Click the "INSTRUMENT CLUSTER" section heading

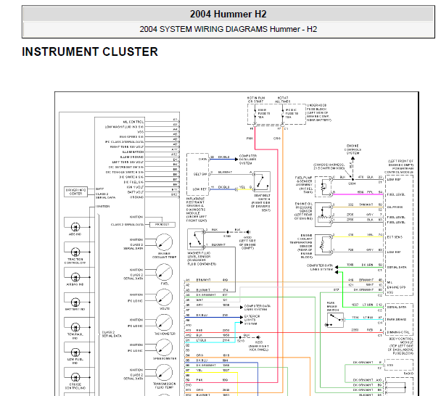tap(90, 51)
